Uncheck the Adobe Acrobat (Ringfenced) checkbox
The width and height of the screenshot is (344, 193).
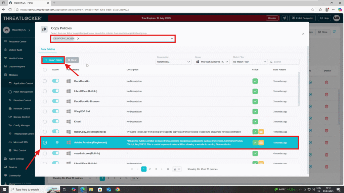click(x=45, y=143)
